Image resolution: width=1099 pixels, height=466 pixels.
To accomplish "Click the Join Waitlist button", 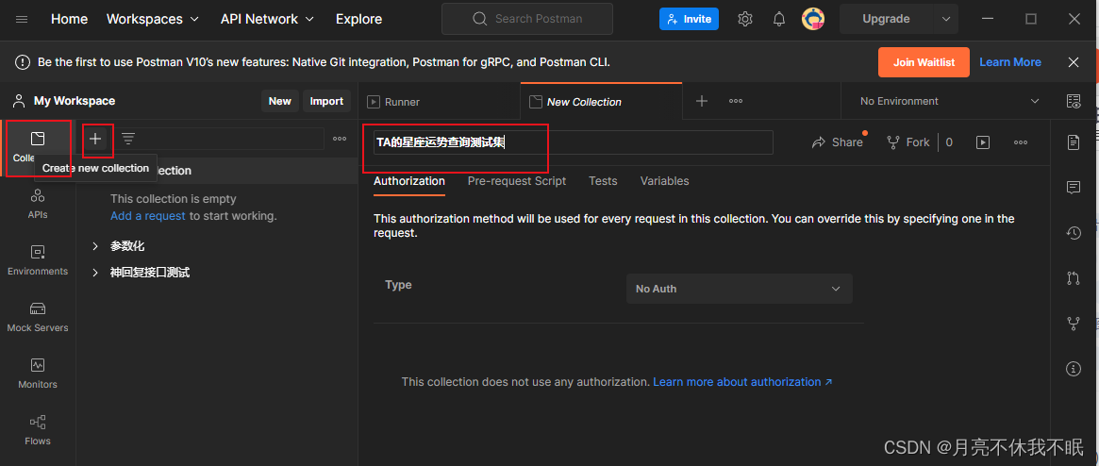I will coord(924,62).
